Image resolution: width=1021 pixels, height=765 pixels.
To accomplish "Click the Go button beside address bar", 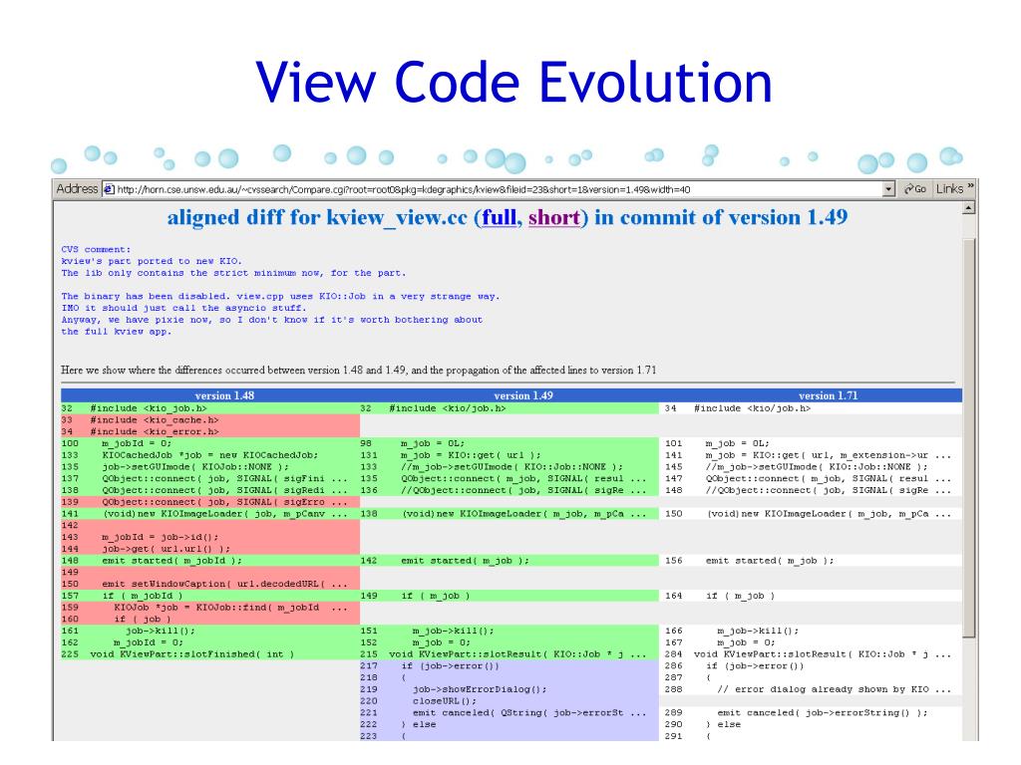I will [x=915, y=188].
